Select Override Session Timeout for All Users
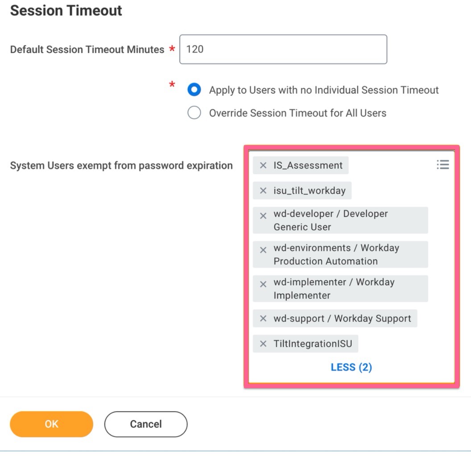The image size is (471, 456). pyautogui.click(x=194, y=112)
